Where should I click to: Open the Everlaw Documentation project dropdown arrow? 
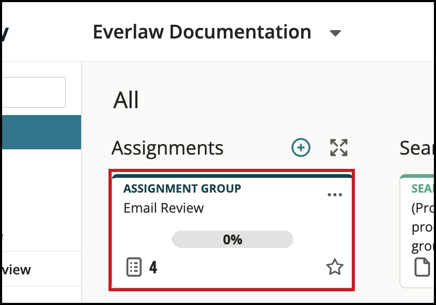(x=335, y=33)
